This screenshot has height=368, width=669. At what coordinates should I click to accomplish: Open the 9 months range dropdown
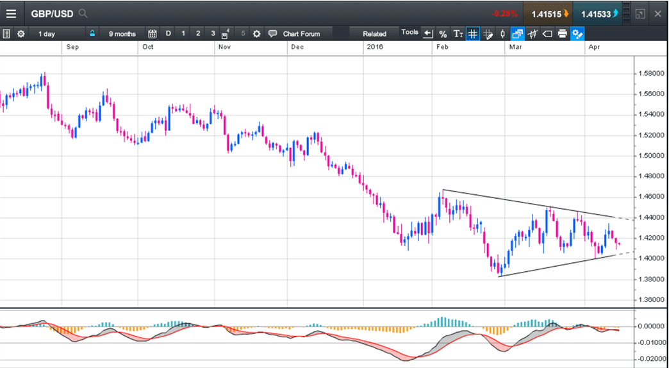click(x=122, y=34)
